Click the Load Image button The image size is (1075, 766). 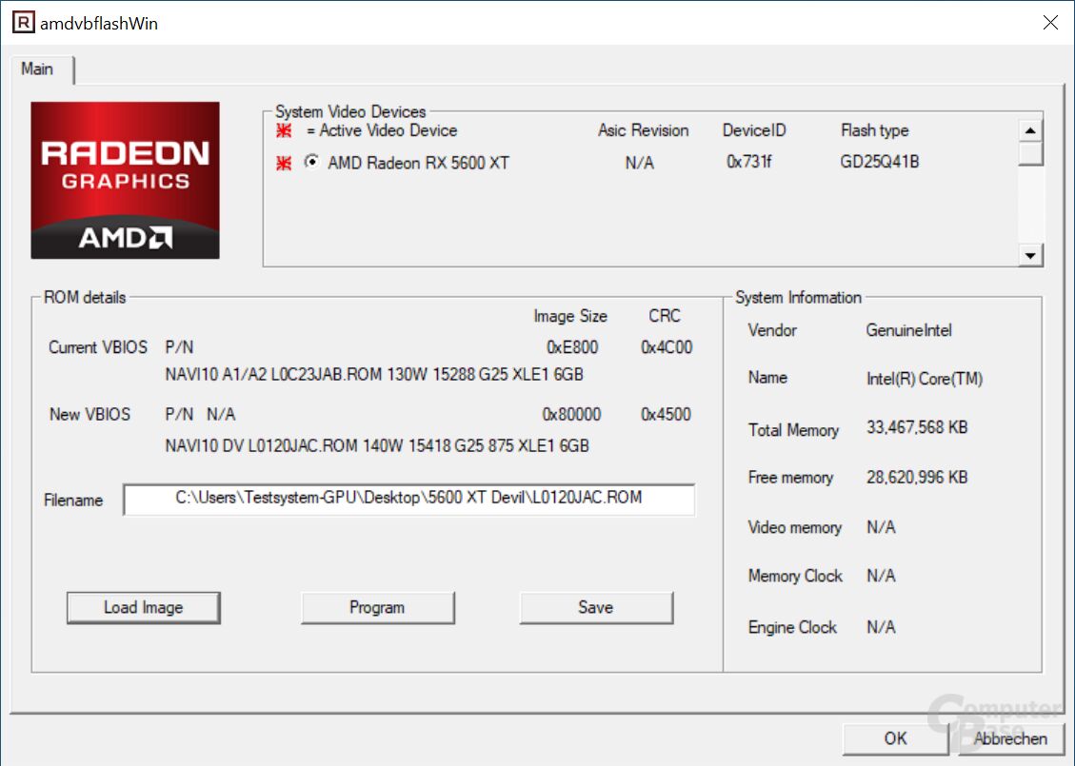(143, 608)
